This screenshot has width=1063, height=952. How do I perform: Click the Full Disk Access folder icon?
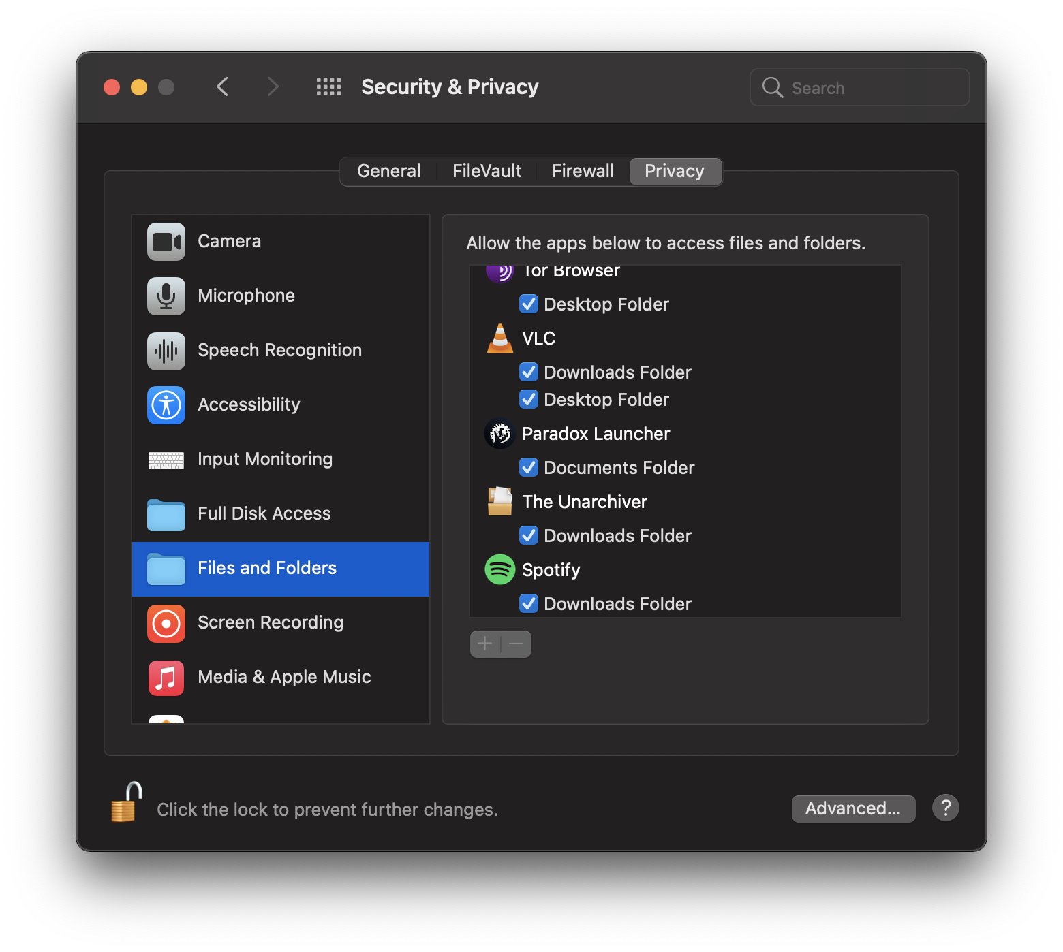[166, 515]
